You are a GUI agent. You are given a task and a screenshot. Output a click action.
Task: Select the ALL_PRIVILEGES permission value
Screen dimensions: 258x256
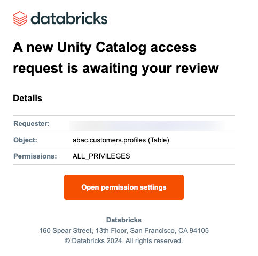click(x=101, y=156)
